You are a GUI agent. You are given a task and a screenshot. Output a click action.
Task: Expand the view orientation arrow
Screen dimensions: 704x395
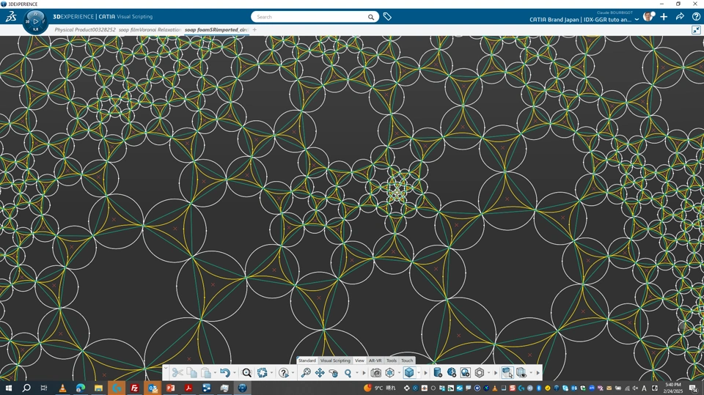coord(399,373)
